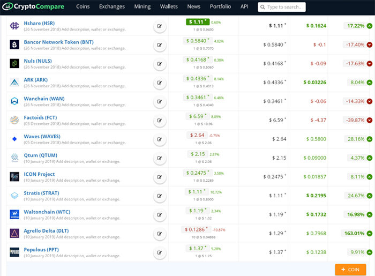Open the Coins menu
The width and height of the screenshot is (375, 276).
coord(82,6)
